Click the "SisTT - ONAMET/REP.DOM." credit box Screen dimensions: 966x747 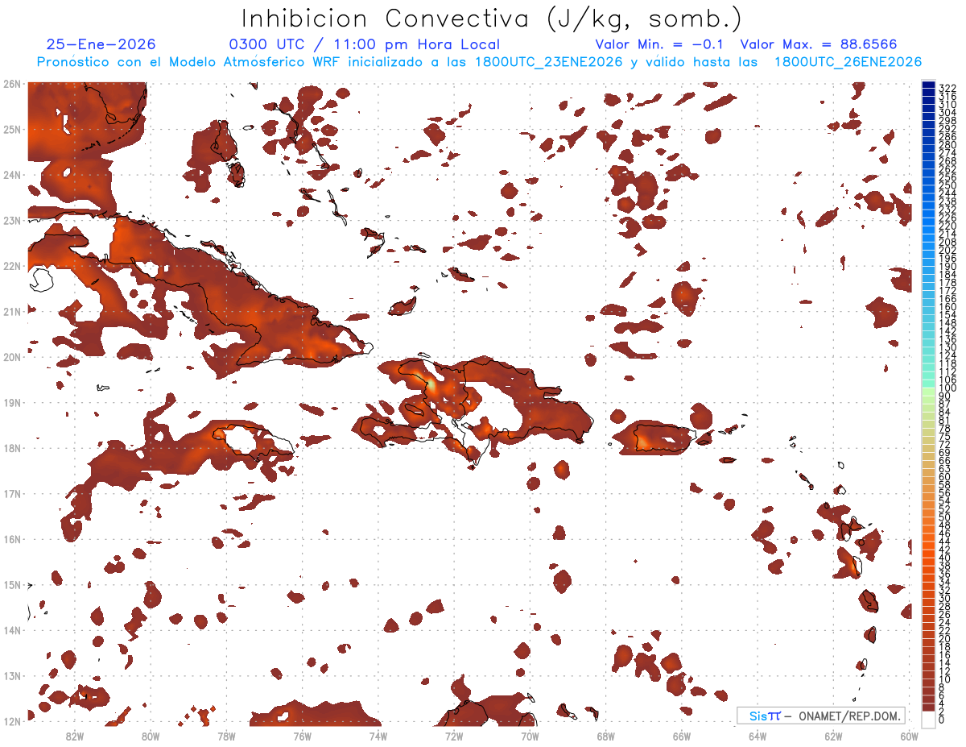click(821, 716)
